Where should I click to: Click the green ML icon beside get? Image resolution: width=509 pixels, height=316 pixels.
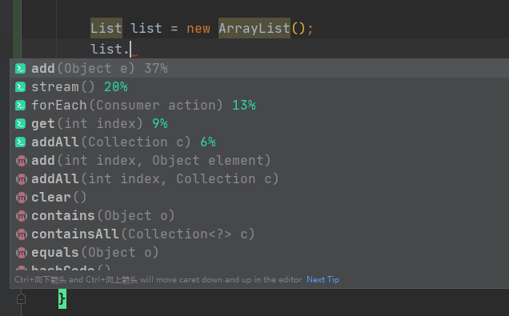(x=21, y=124)
